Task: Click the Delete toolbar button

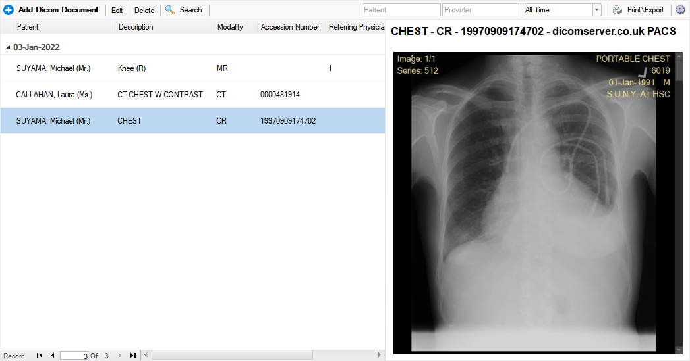Action: [x=144, y=11]
